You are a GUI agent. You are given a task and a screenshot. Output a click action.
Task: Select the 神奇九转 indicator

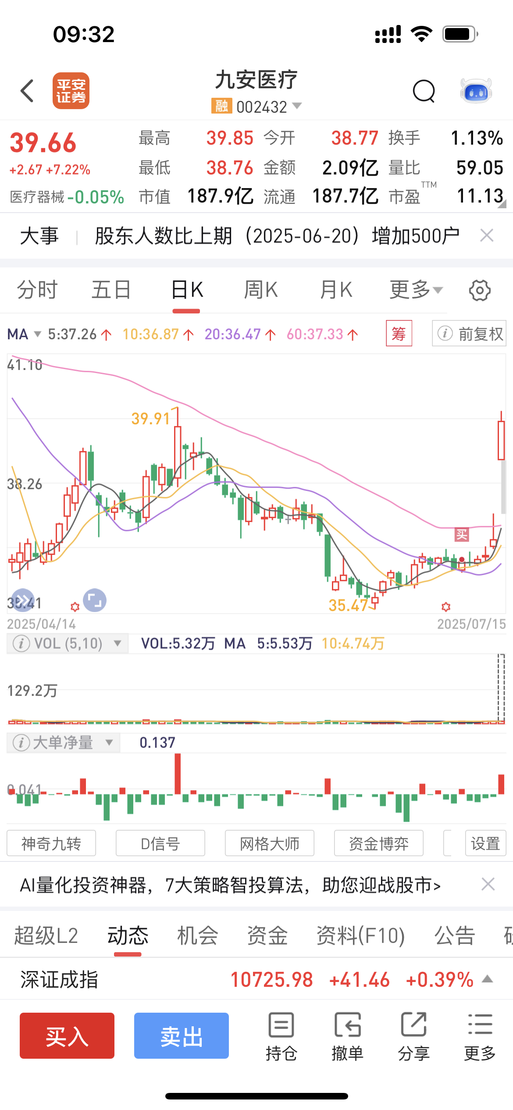tap(51, 843)
